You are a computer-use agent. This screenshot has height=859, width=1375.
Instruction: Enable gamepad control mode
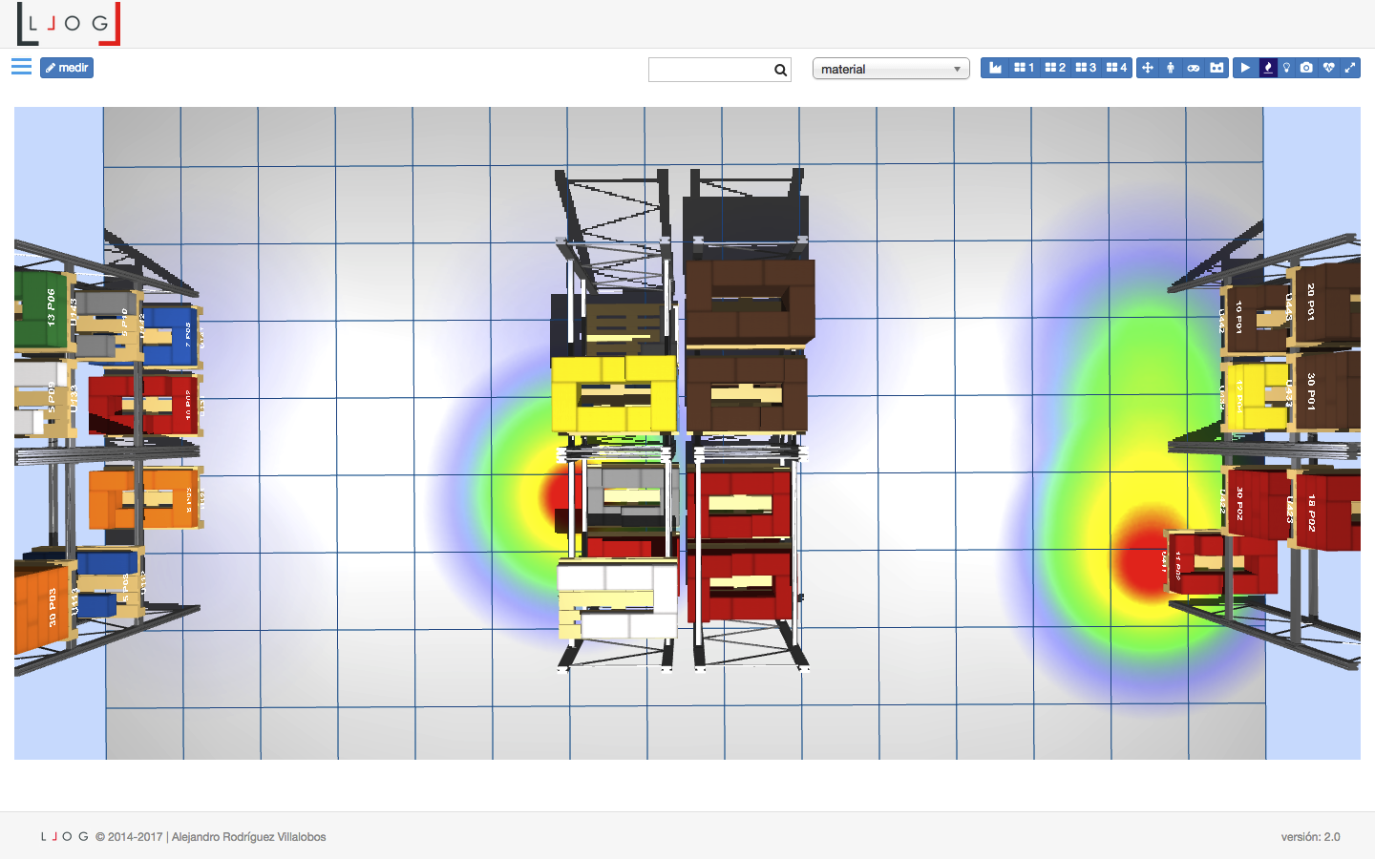(x=1194, y=68)
